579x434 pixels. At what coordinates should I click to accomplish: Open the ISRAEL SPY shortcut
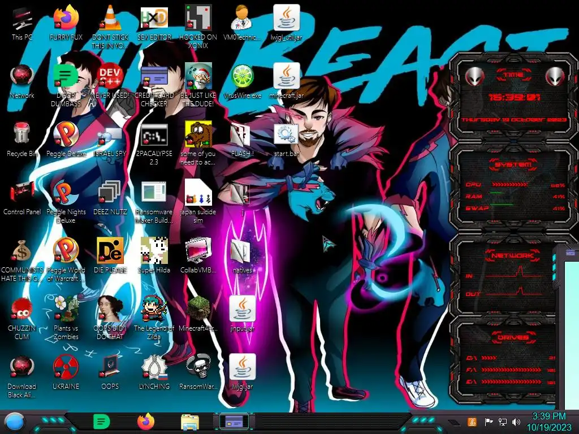110,135
